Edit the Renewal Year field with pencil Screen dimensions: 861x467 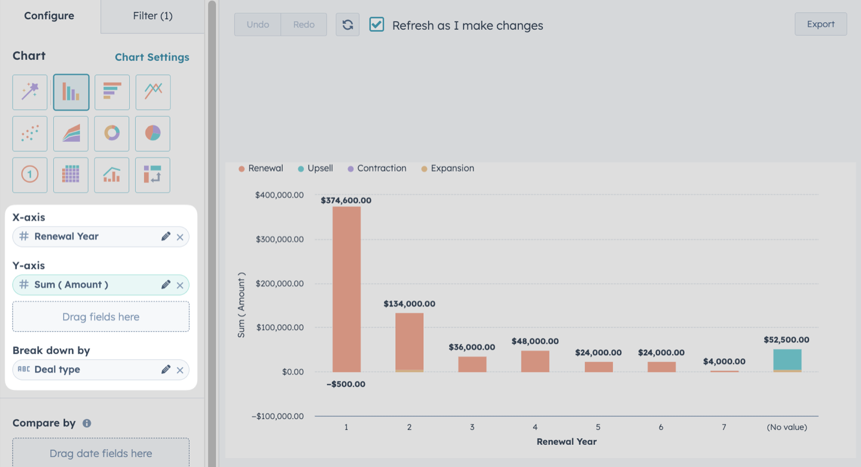coord(166,236)
